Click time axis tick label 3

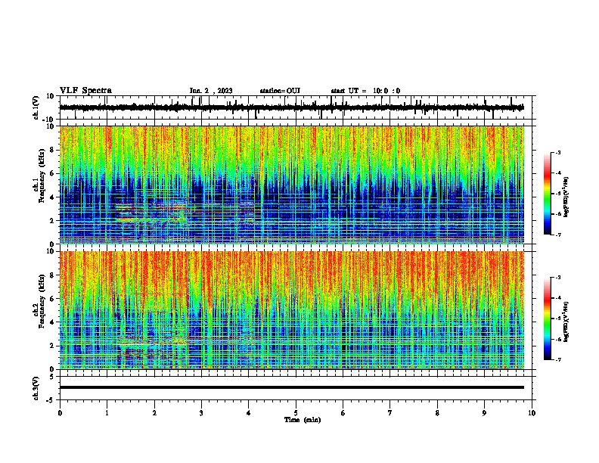201,413
